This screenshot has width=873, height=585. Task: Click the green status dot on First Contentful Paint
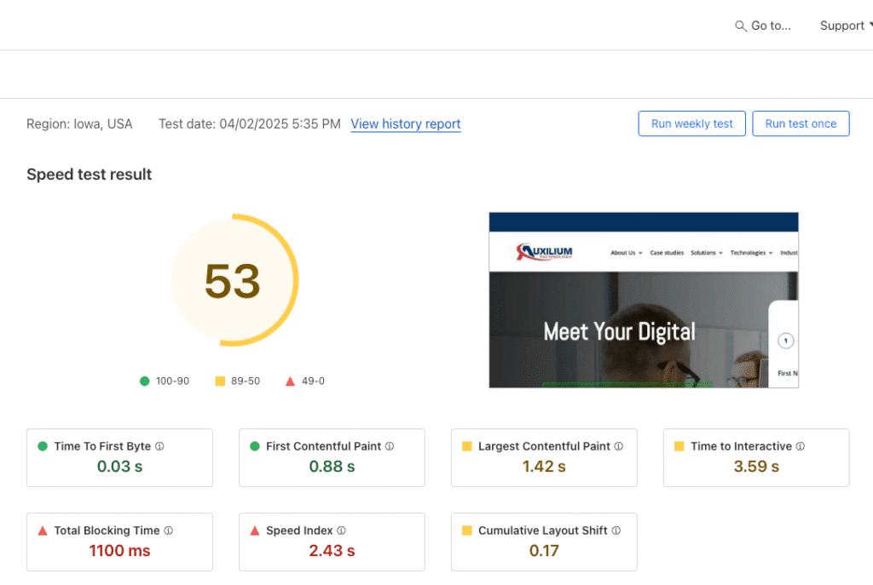(255, 446)
